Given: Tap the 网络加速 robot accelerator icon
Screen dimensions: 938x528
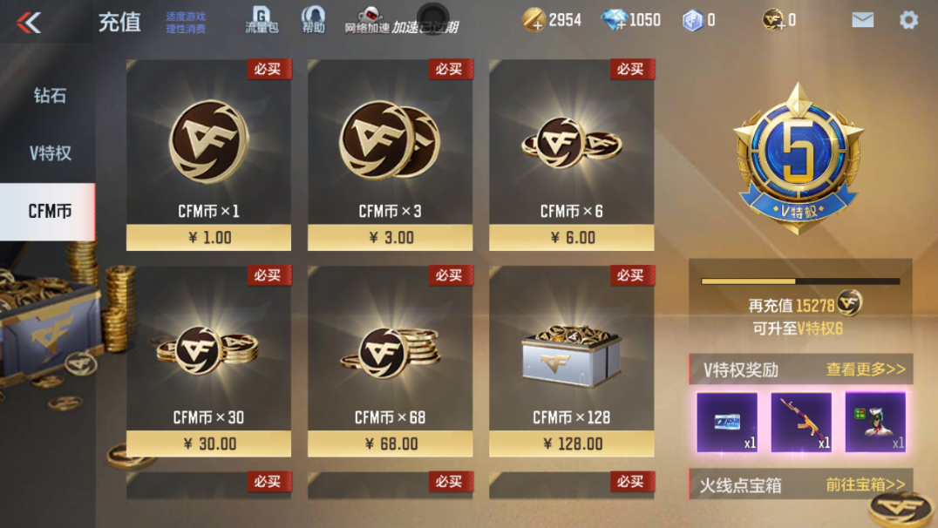Looking at the screenshot, I should [368, 20].
